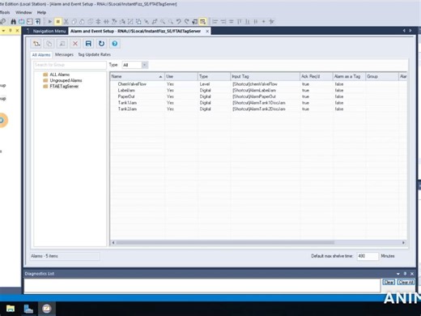Select the All Alarms tab
Viewport: 421px width, 316px height.
pyautogui.click(x=41, y=55)
